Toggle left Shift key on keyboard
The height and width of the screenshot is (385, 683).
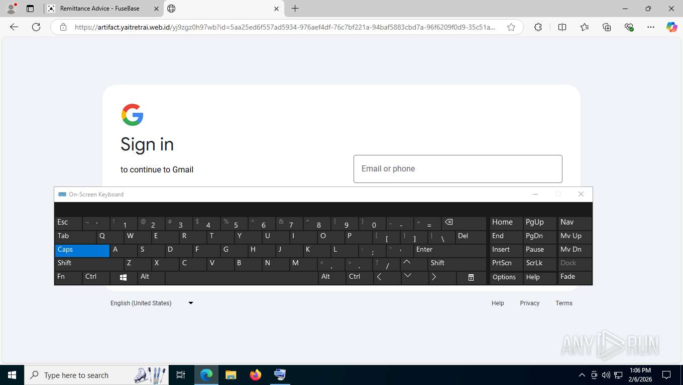[89, 264]
